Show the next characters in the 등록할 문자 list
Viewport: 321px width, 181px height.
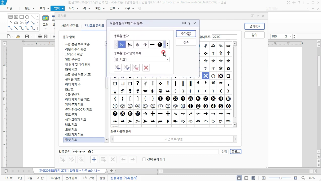[x=167, y=45]
